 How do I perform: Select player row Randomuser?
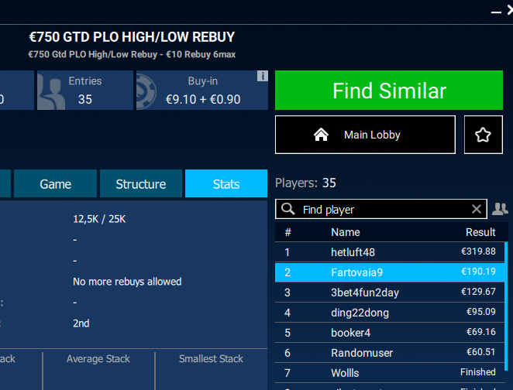tap(390, 353)
